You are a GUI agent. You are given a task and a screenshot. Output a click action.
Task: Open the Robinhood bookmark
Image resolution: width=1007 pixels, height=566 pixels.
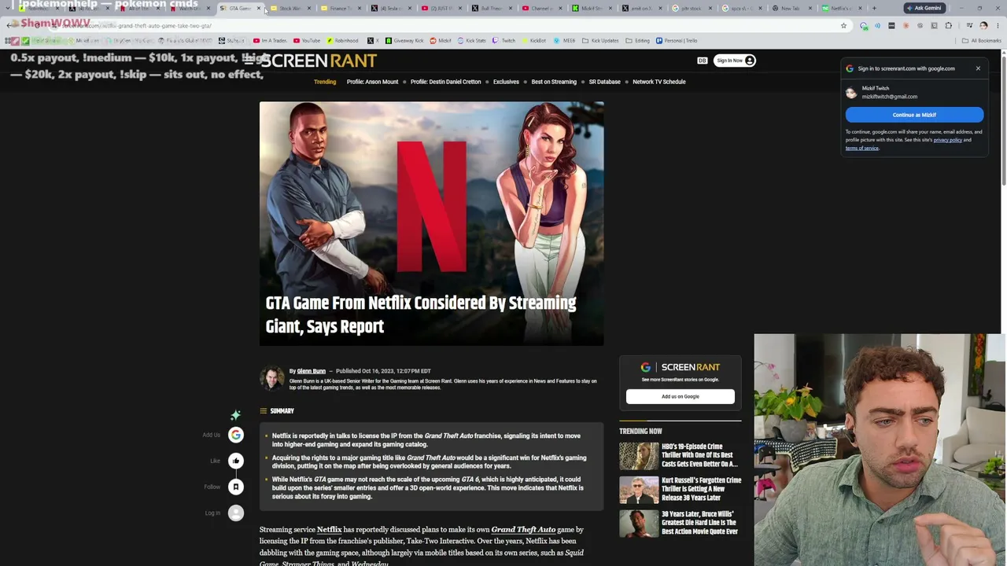tap(342, 41)
